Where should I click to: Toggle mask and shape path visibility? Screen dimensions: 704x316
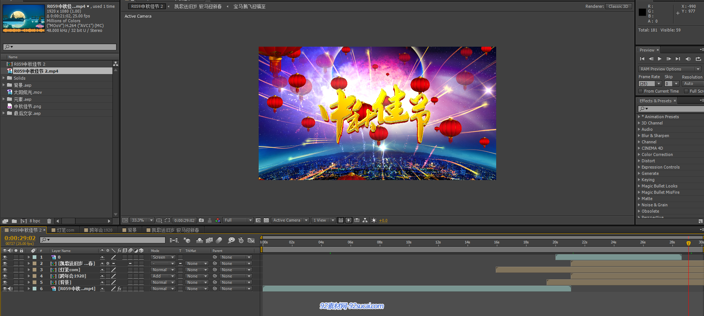tap(167, 220)
